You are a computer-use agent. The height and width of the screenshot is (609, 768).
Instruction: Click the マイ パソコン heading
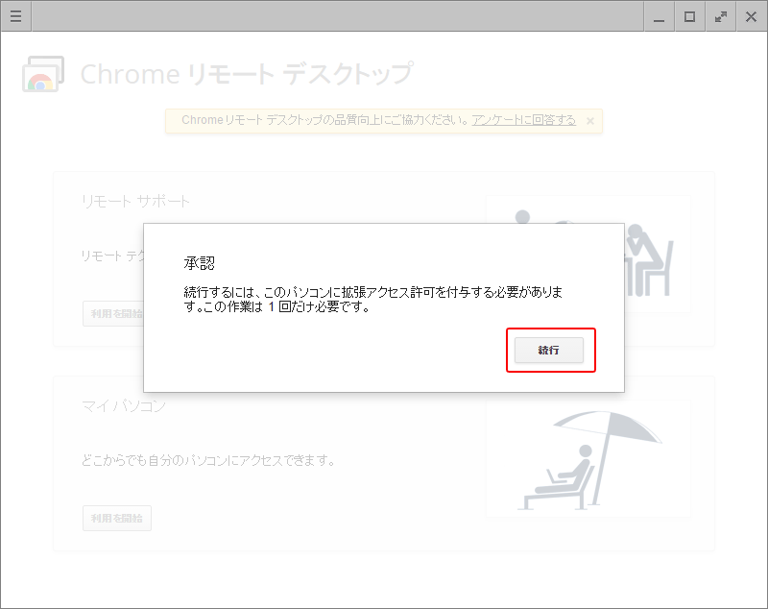[124, 406]
